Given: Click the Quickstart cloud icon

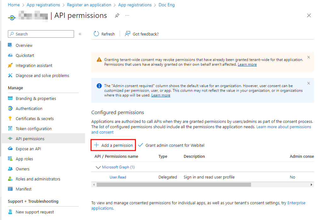Looking at the screenshot, I should (10, 55).
